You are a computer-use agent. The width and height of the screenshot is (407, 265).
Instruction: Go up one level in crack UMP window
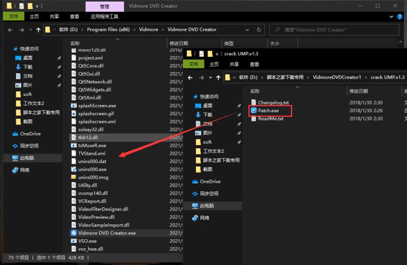(218, 78)
